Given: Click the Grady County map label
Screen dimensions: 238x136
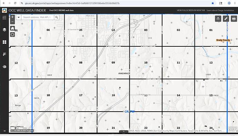Looking at the screenshot, I should pos(223,40).
